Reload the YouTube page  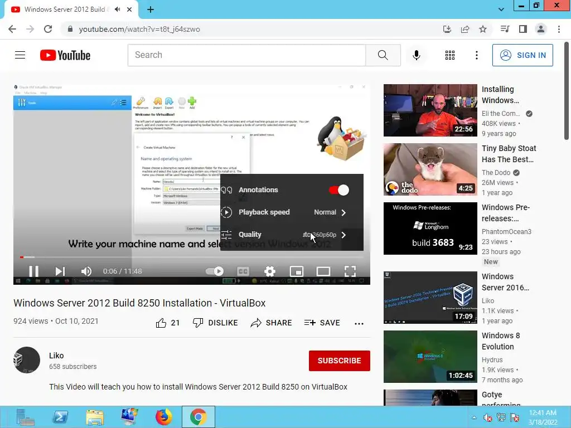(48, 29)
